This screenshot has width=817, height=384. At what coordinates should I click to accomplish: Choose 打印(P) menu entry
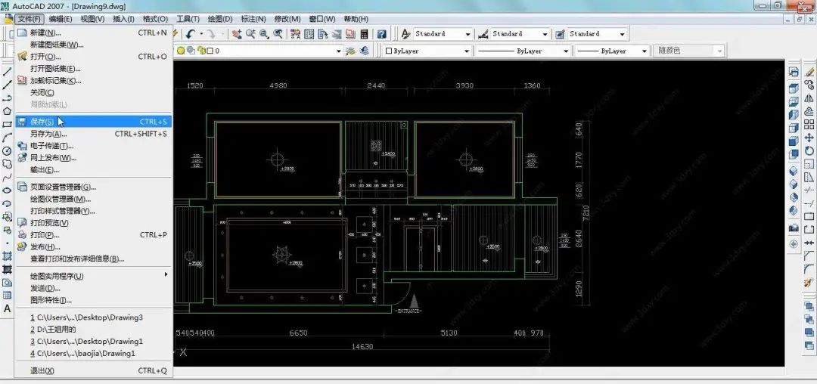[94, 234]
